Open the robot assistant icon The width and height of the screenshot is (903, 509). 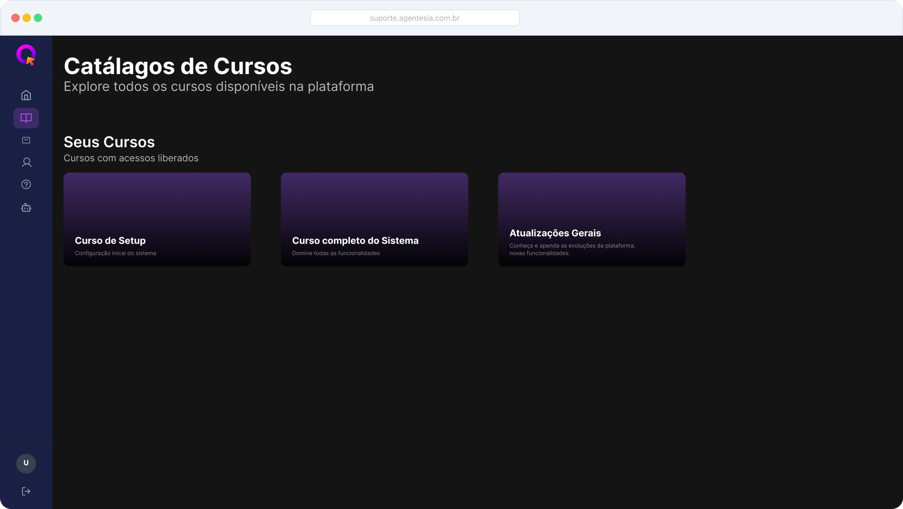pyautogui.click(x=26, y=208)
